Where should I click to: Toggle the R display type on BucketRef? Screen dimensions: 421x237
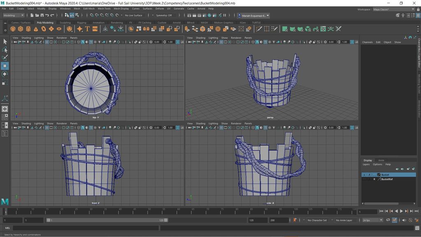coord(374,179)
